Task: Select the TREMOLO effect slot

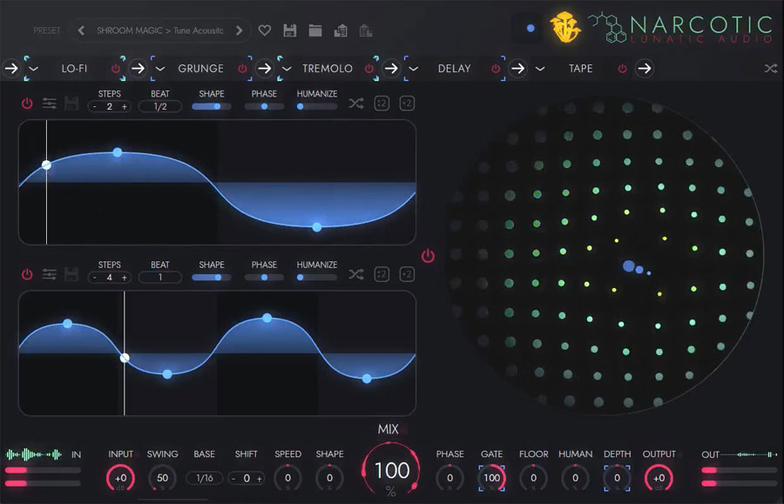Action: pyautogui.click(x=328, y=69)
